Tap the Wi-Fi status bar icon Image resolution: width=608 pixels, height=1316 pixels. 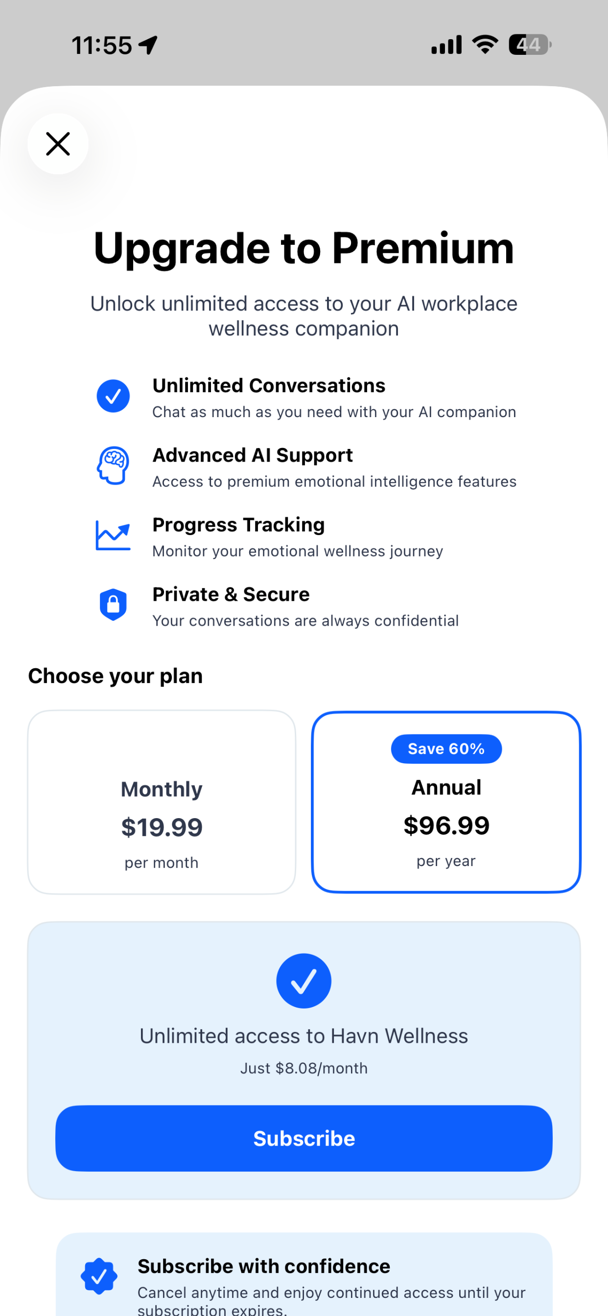pos(485,45)
